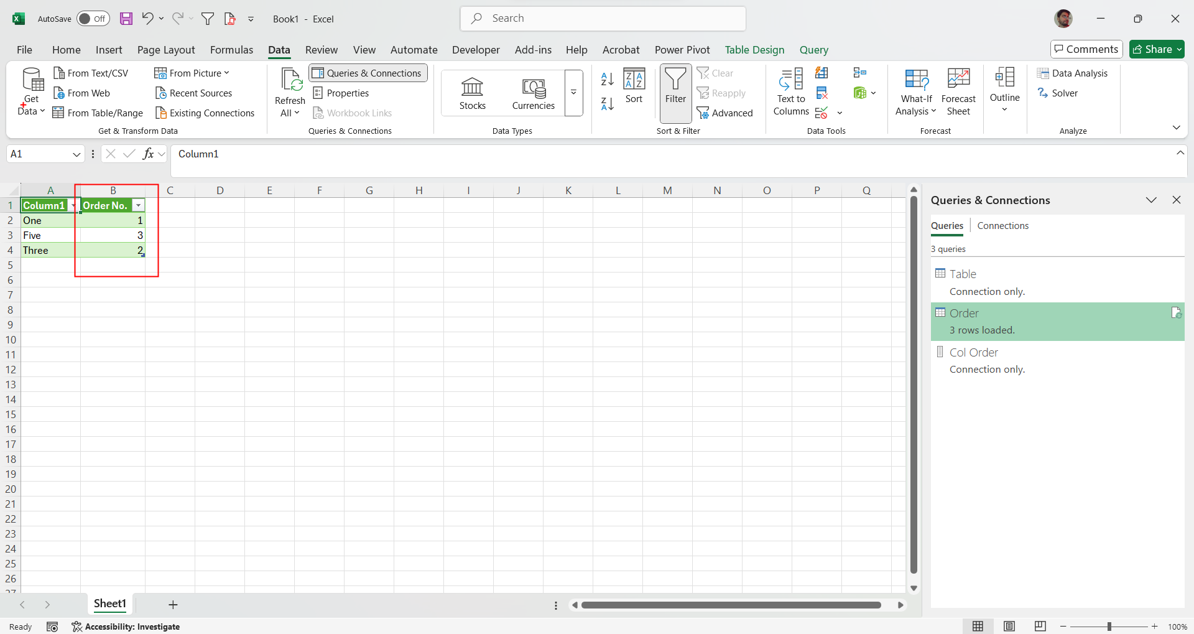This screenshot has height=634, width=1194.
Task: Open Order No. filter dropdown
Action: point(139,206)
